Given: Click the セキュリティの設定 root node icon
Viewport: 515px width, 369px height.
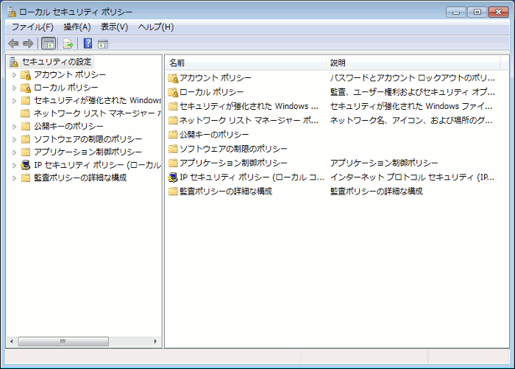Looking at the screenshot, I should click(x=14, y=62).
